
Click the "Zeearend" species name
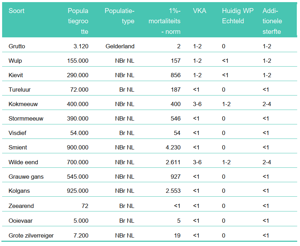click(21, 206)
